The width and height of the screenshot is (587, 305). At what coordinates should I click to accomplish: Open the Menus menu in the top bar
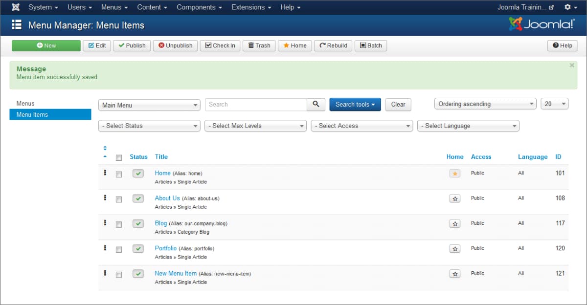point(114,7)
